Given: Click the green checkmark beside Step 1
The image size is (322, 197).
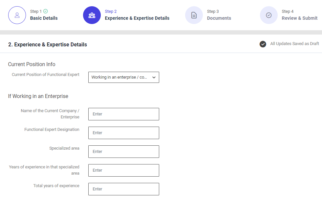Looking at the screenshot, I should [46, 11].
